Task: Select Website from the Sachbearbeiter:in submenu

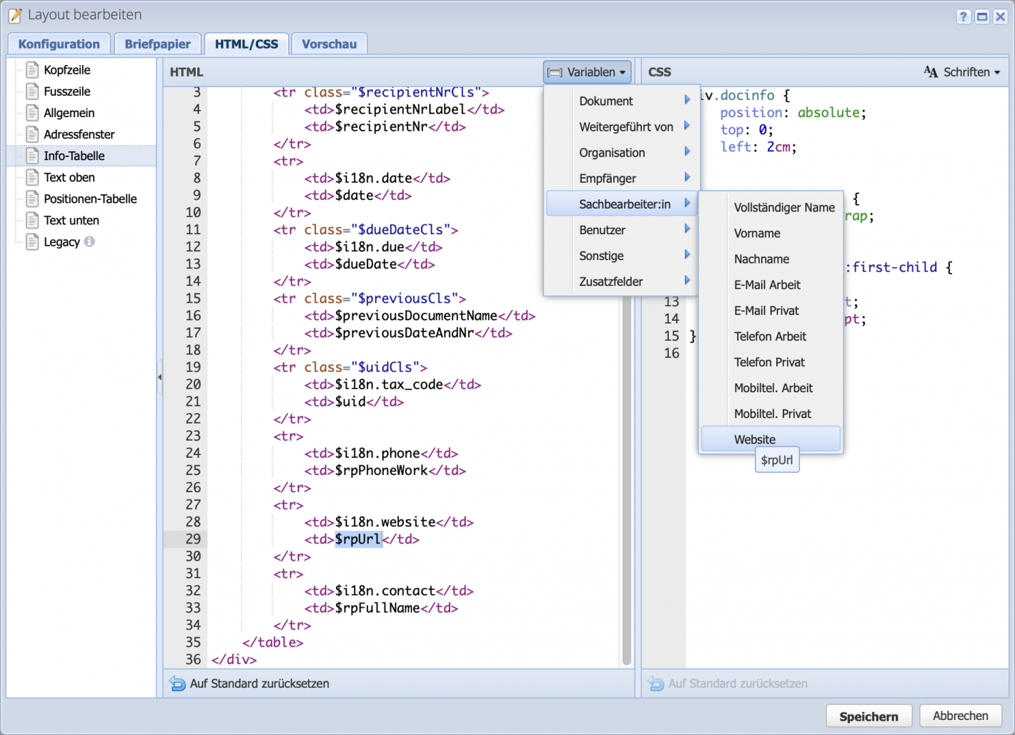Action: pyautogui.click(x=756, y=439)
